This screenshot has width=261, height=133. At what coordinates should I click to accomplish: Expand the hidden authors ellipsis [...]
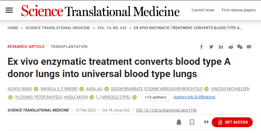[x=99, y=97]
